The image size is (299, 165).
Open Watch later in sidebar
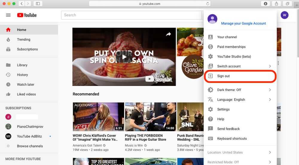25,84
